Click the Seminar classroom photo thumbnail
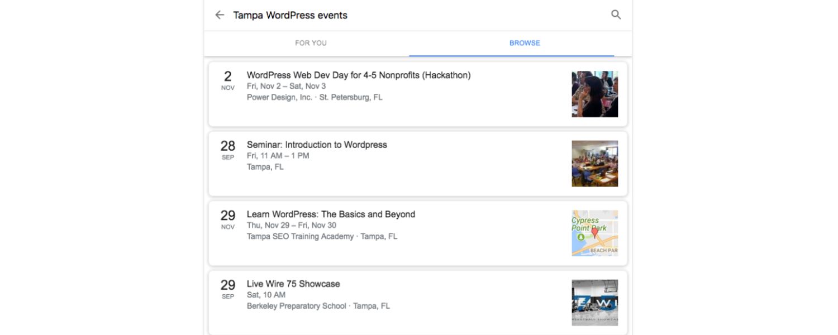This screenshot has width=838, height=335. pos(594,164)
